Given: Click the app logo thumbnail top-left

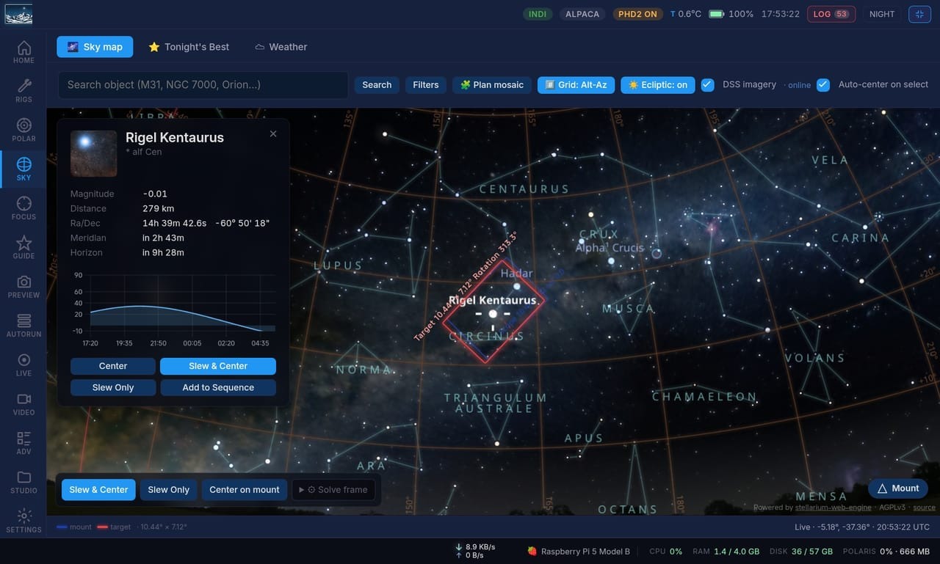Looking at the screenshot, I should coord(18,14).
